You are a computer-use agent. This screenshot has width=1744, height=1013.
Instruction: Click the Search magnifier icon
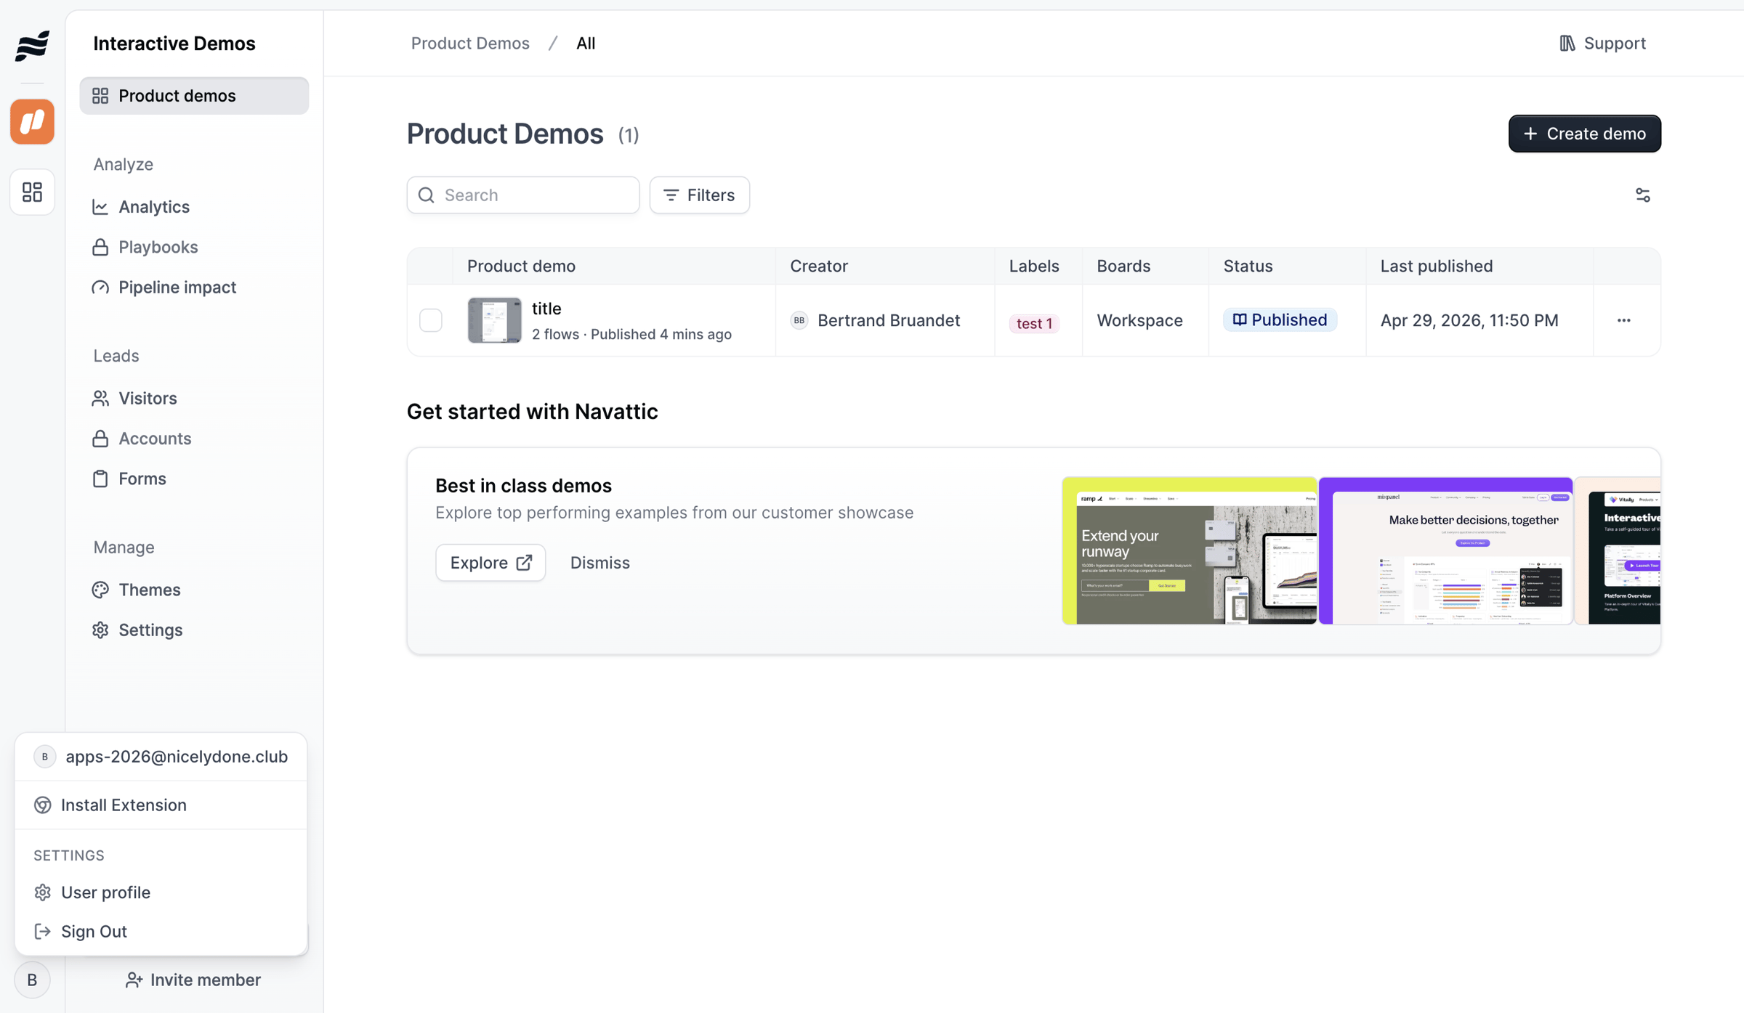click(x=427, y=195)
